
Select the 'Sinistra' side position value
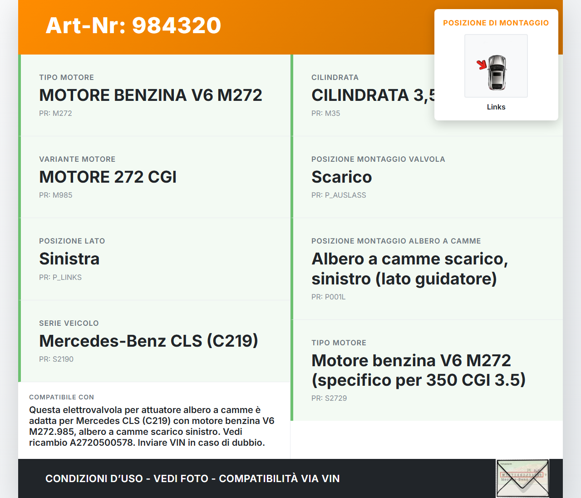tap(69, 259)
